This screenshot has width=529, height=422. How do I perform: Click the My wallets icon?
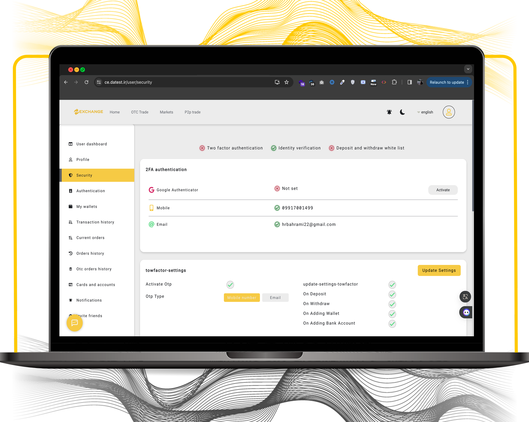click(71, 206)
